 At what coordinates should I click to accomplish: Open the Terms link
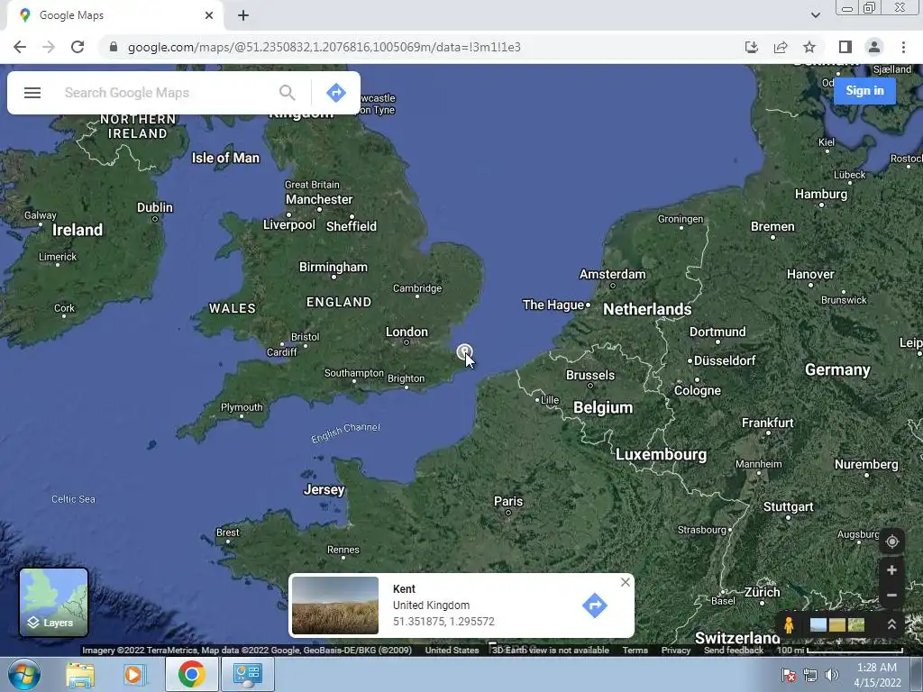click(635, 651)
